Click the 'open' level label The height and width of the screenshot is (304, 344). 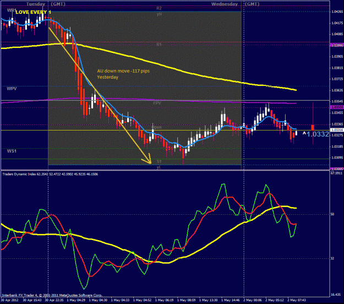point(156,127)
